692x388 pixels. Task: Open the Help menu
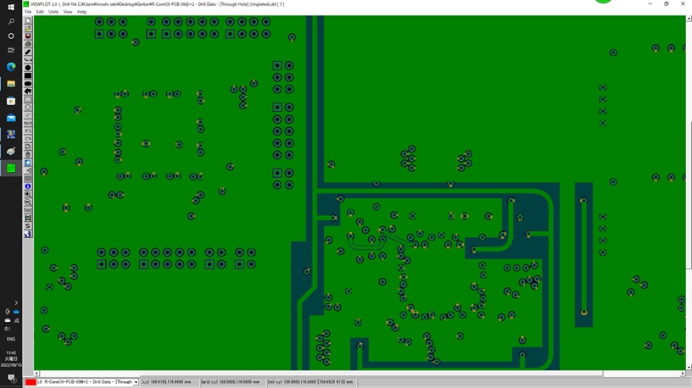coord(81,12)
